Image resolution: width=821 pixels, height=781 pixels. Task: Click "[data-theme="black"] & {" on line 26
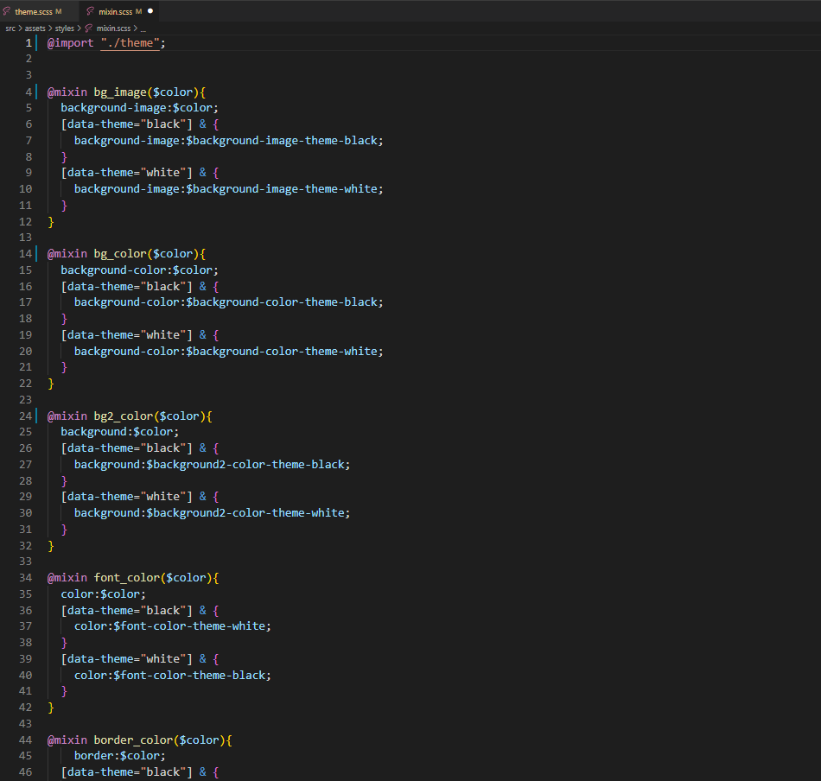click(140, 448)
